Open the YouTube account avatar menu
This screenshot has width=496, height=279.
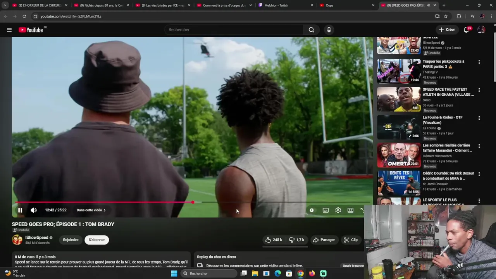[481, 30]
